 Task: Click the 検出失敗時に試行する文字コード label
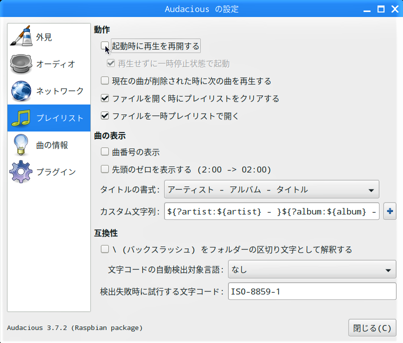click(x=162, y=291)
